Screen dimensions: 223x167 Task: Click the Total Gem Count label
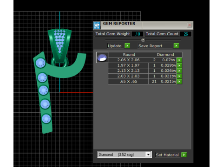tap(162, 34)
